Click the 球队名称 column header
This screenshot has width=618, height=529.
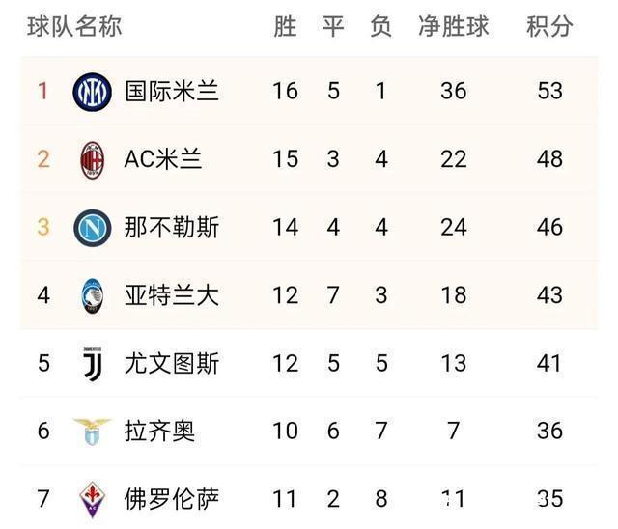click(73, 26)
